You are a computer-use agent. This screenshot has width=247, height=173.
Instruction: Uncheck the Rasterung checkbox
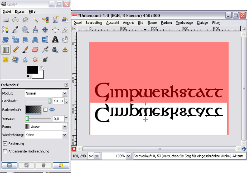point(5,143)
